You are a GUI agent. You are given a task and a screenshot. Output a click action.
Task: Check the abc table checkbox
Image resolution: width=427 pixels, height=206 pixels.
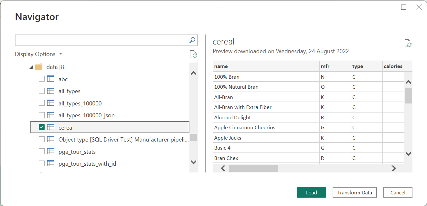tap(41, 79)
